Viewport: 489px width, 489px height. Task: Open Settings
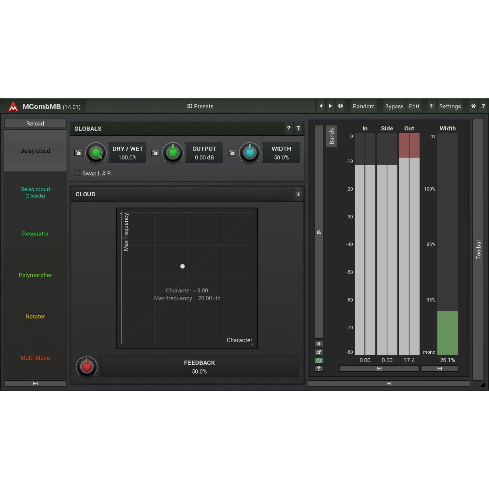point(450,106)
